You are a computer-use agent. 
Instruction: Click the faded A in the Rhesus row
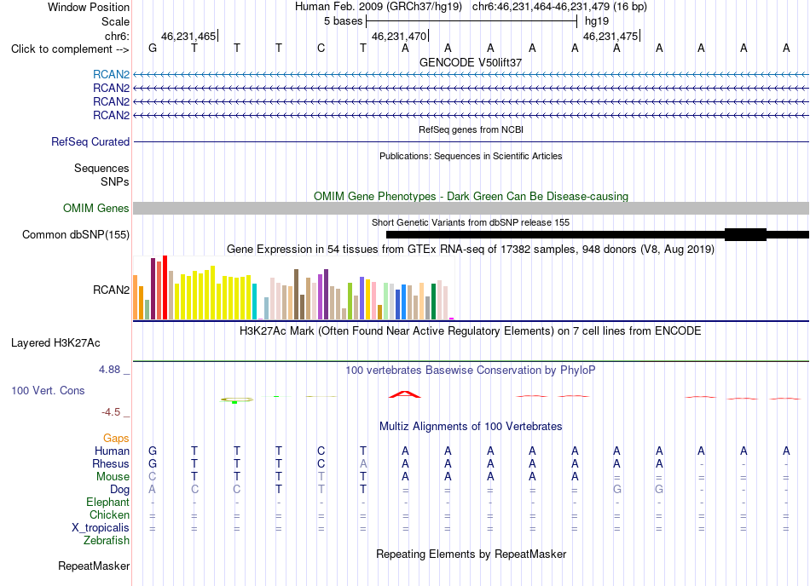click(363, 464)
